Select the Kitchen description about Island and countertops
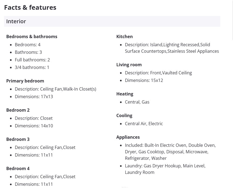Viewport: 233px width, 189px height. pyautogui.click(x=172, y=48)
